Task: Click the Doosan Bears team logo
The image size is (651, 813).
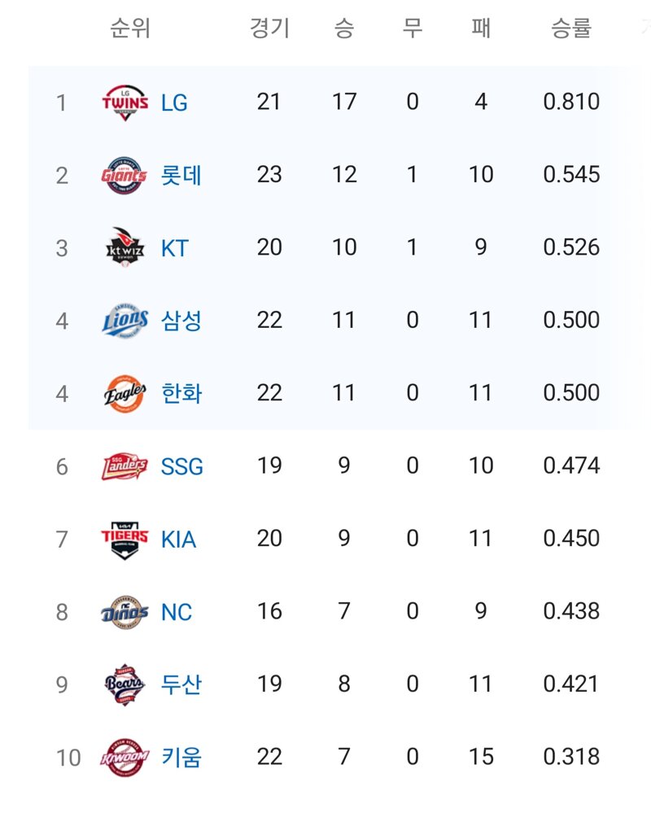Action: 125,684
